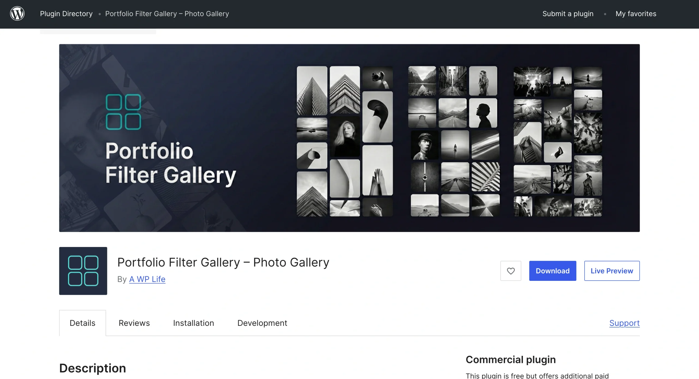The image size is (699, 379).
Task: Click Portfolio Filter Gallery breadcrumb in header
Action: tap(167, 14)
